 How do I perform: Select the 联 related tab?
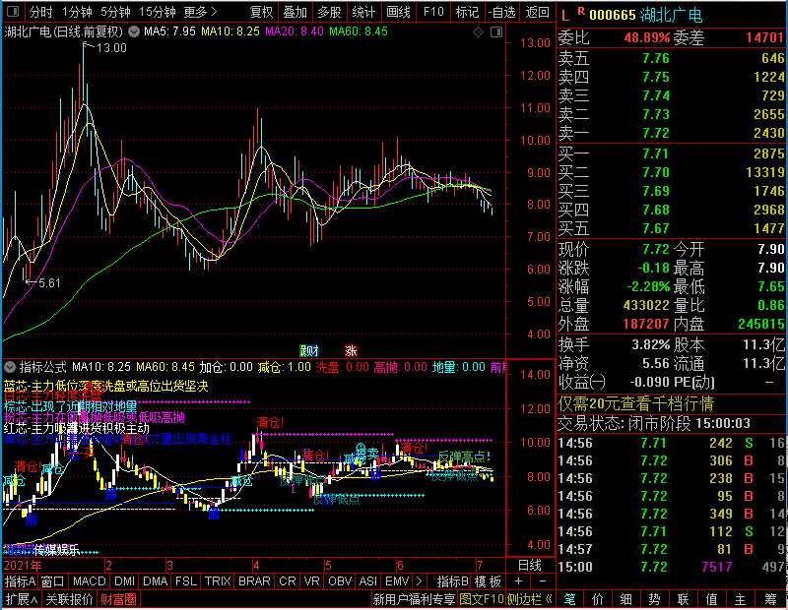pos(683,599)
